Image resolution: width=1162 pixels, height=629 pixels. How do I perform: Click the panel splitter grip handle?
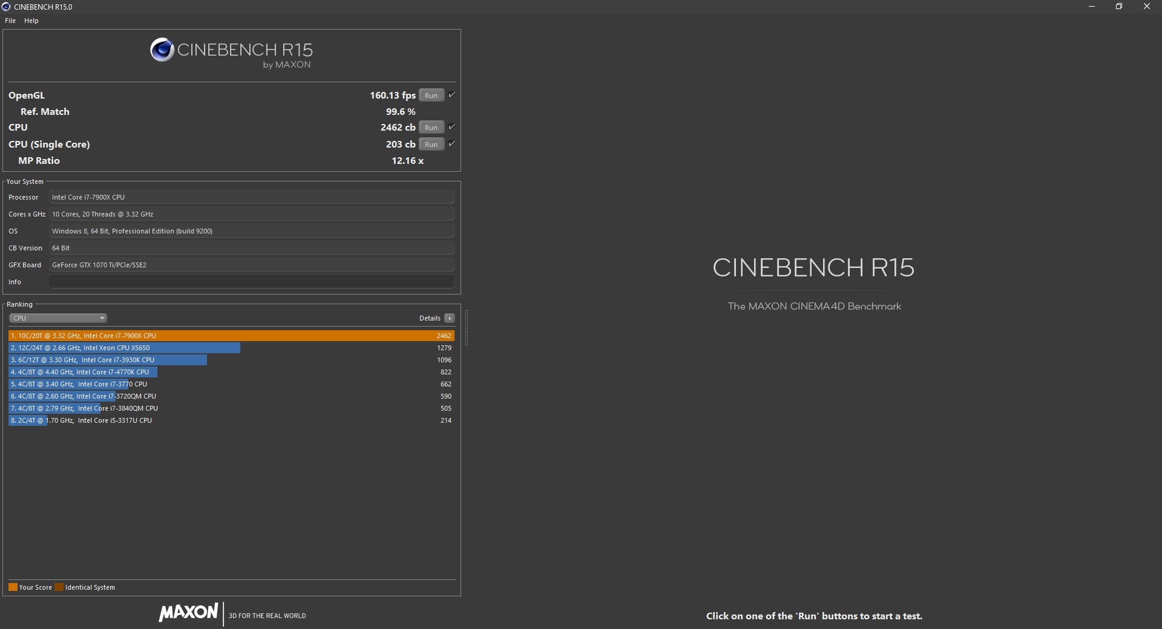point(466,327)
